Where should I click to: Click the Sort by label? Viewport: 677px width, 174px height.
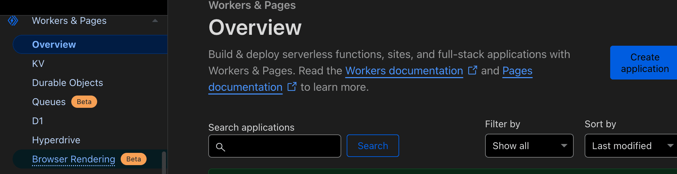tap(600, 124)
